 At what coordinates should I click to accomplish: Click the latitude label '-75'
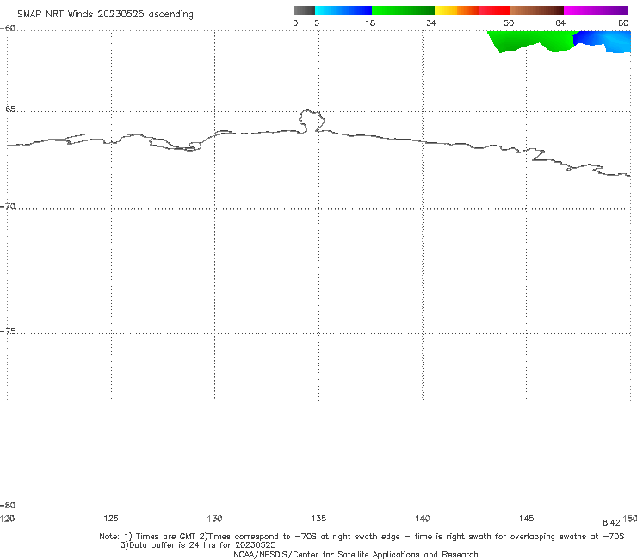pos(8,331)
